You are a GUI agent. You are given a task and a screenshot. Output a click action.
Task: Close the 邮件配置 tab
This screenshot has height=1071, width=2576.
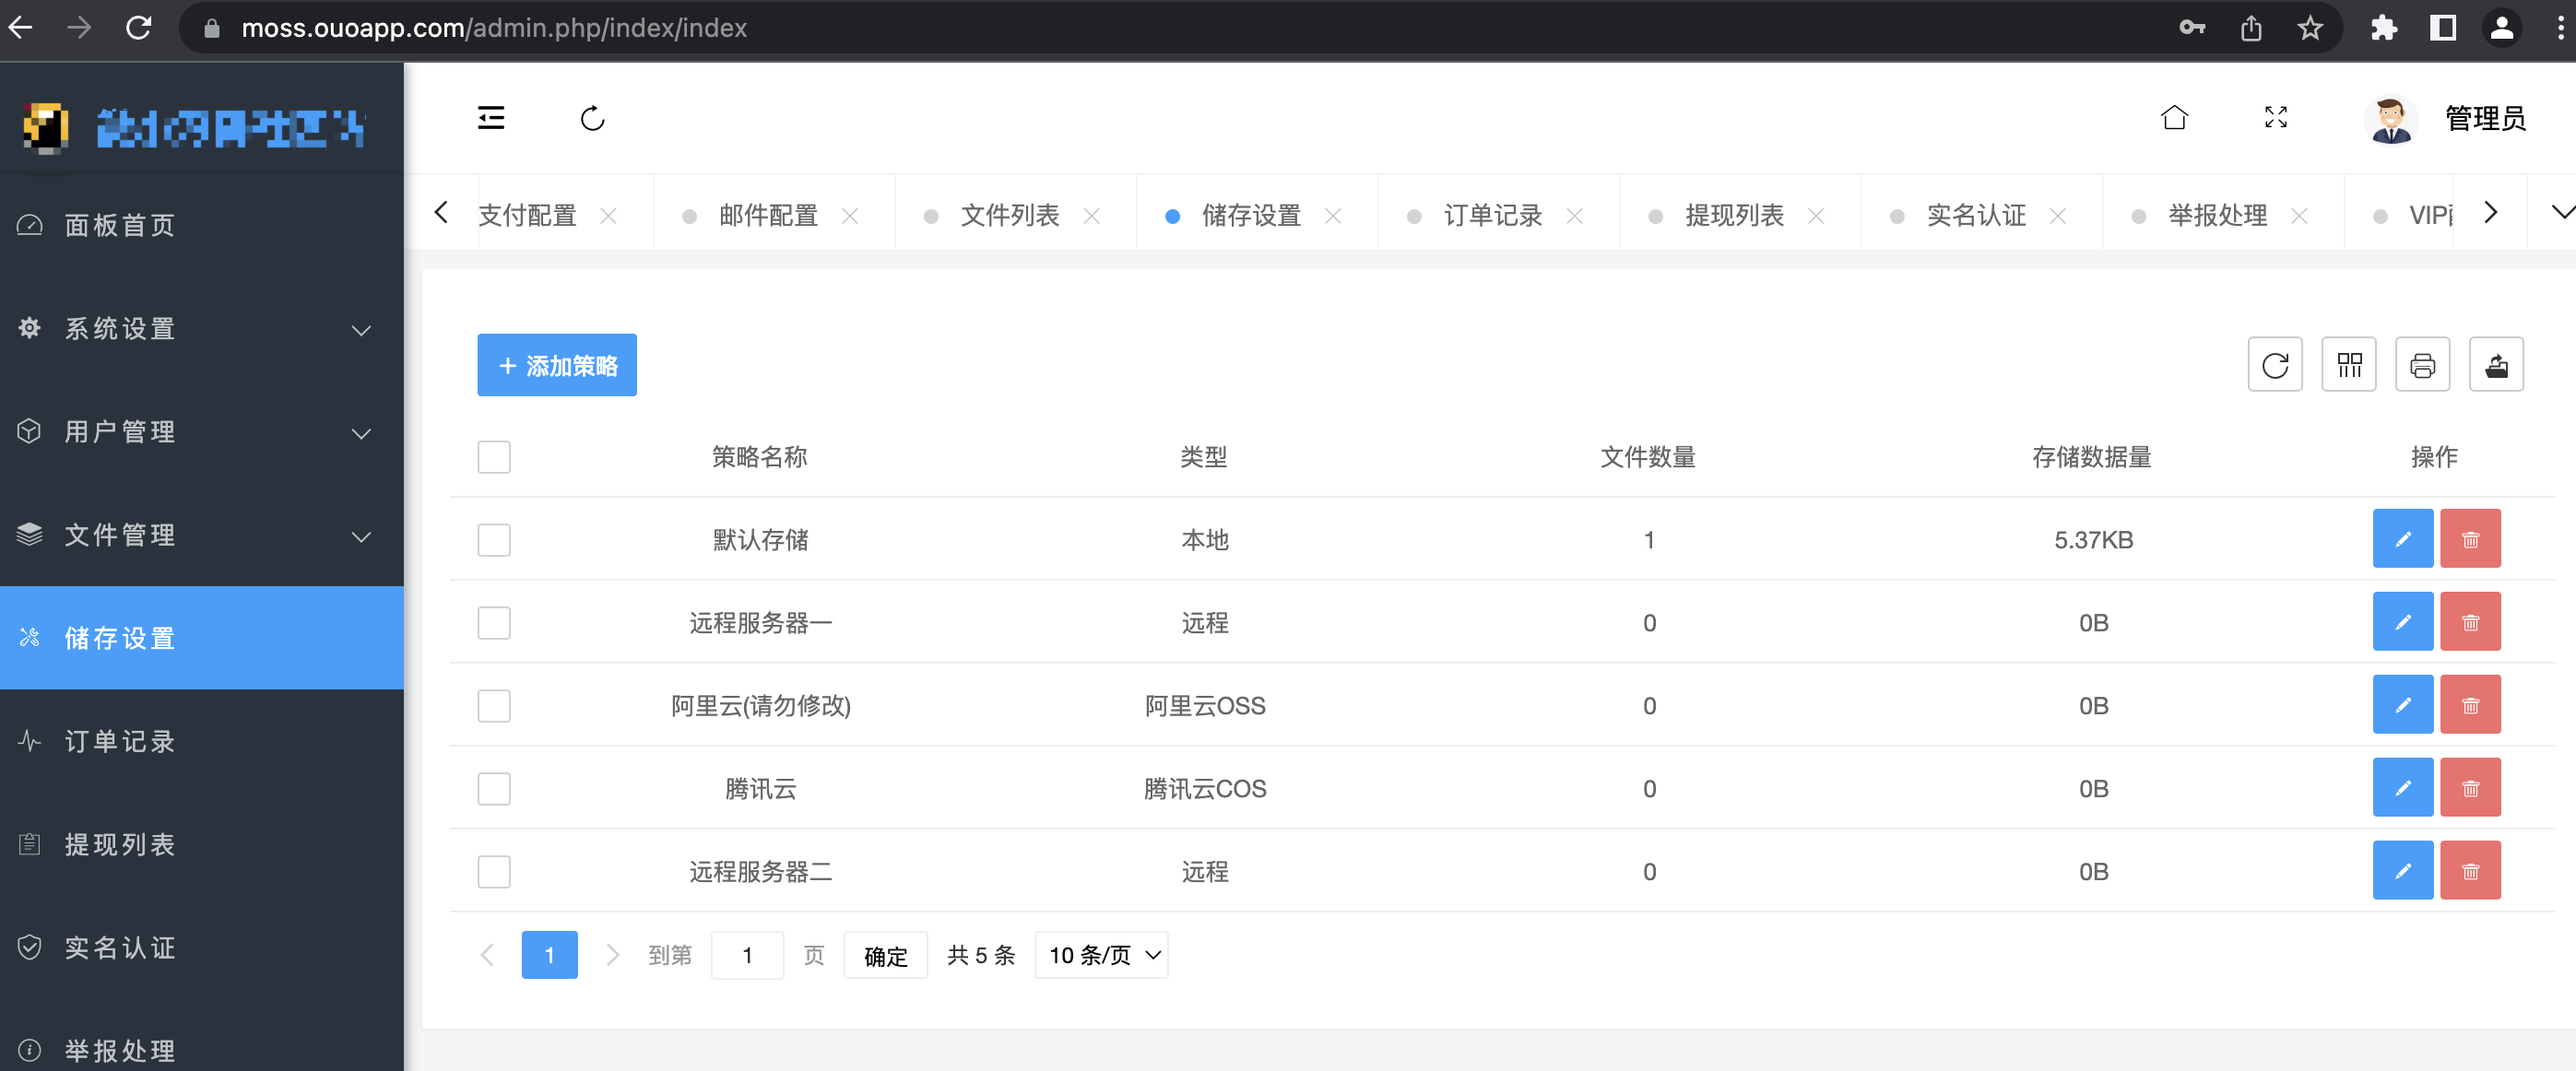[850, 216]
